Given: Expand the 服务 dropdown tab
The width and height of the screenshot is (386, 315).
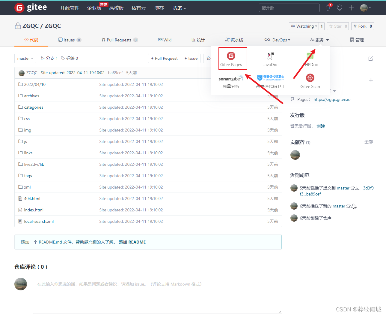Looking at the screenshot, I should coord(319,40).
